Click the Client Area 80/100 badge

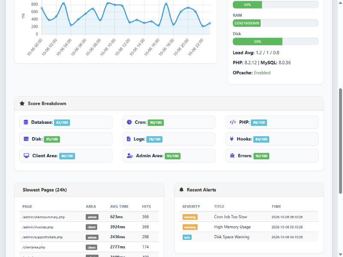(x=67, y=156)
